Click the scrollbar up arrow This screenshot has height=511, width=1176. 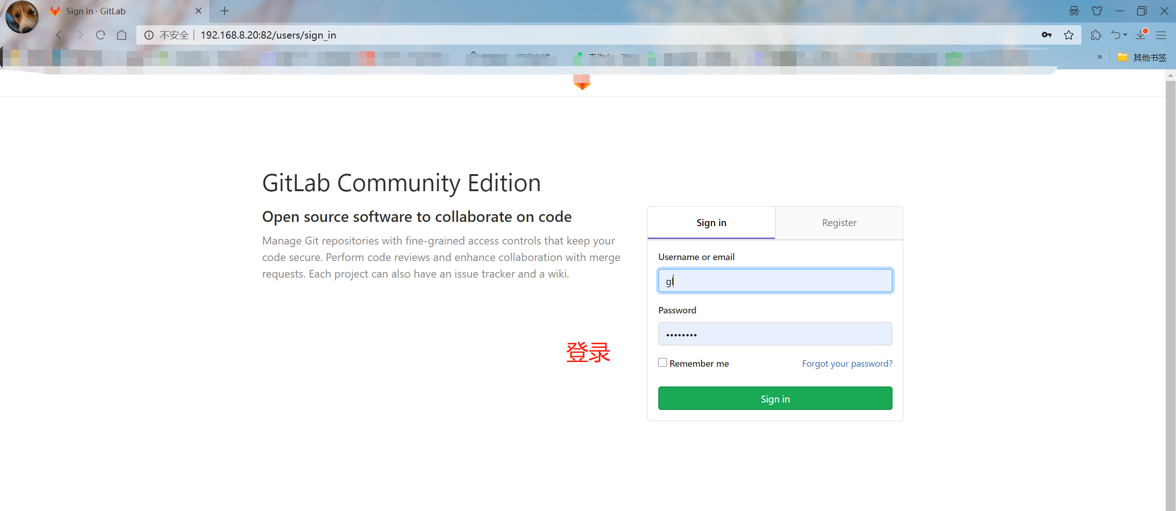coord(1170,75)
